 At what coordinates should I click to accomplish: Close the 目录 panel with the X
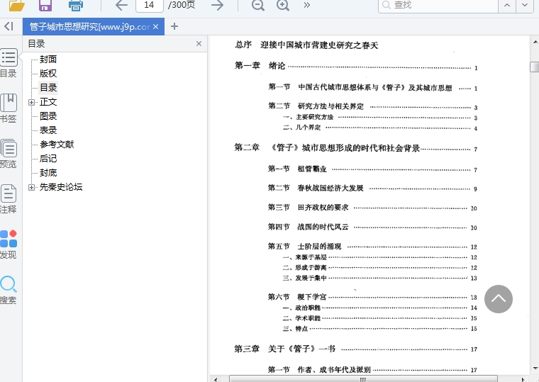199,44
